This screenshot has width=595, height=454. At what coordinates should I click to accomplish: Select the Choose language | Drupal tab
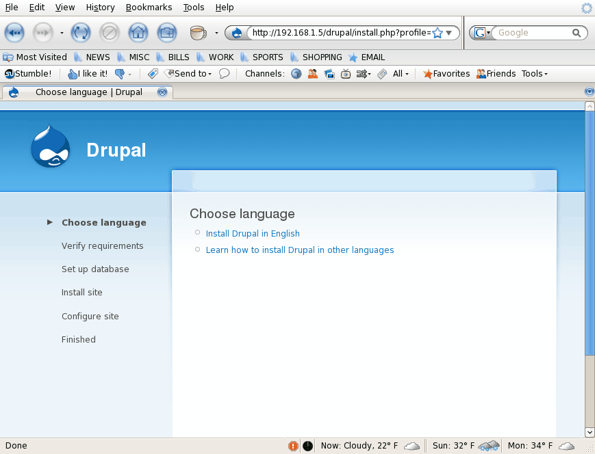click(x=88, y=92)
